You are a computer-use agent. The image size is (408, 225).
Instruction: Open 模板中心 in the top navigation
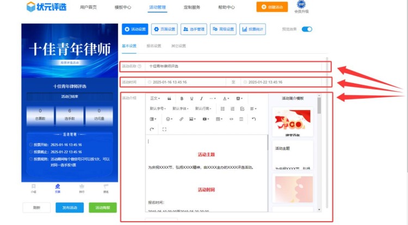tap(124, 8)
